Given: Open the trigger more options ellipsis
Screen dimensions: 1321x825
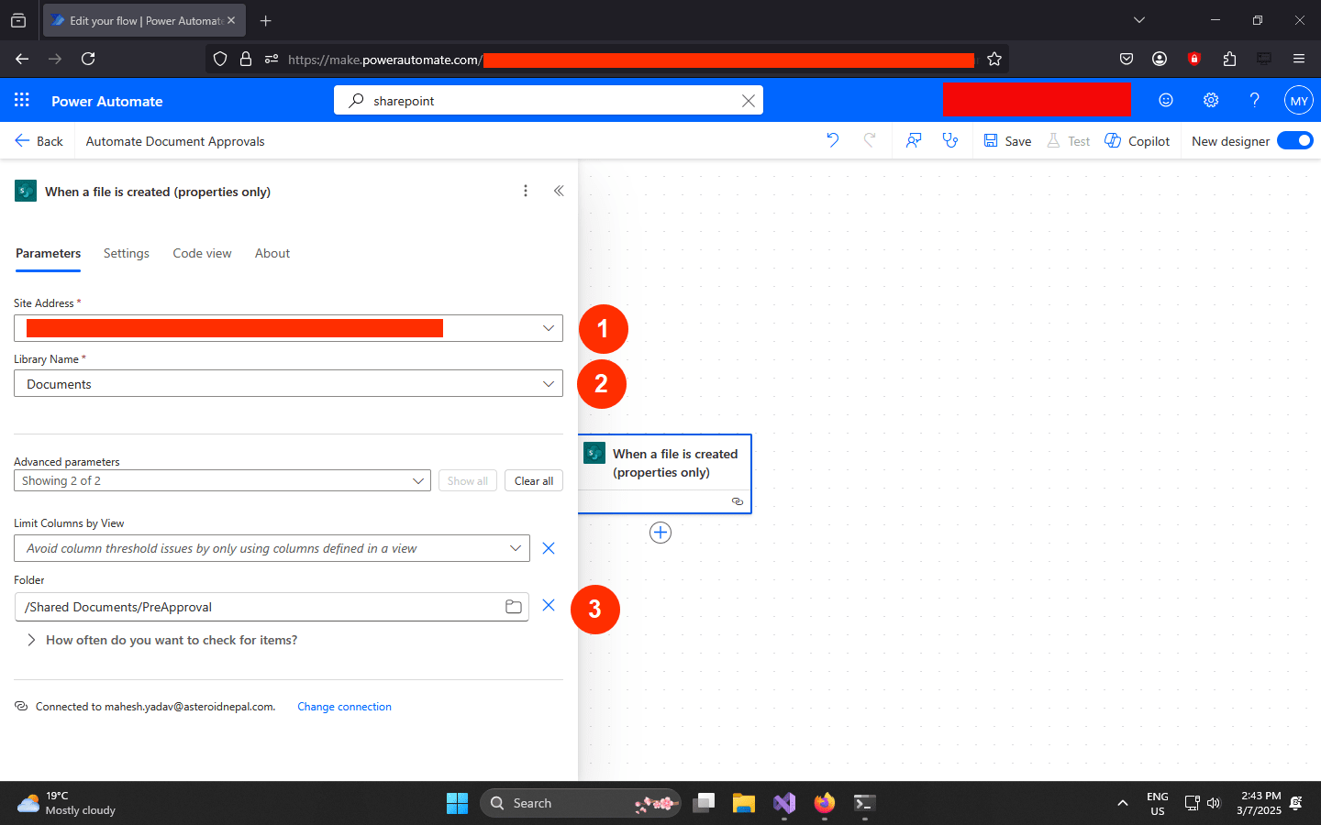Looking at the screenshot, I should [526, 191].
